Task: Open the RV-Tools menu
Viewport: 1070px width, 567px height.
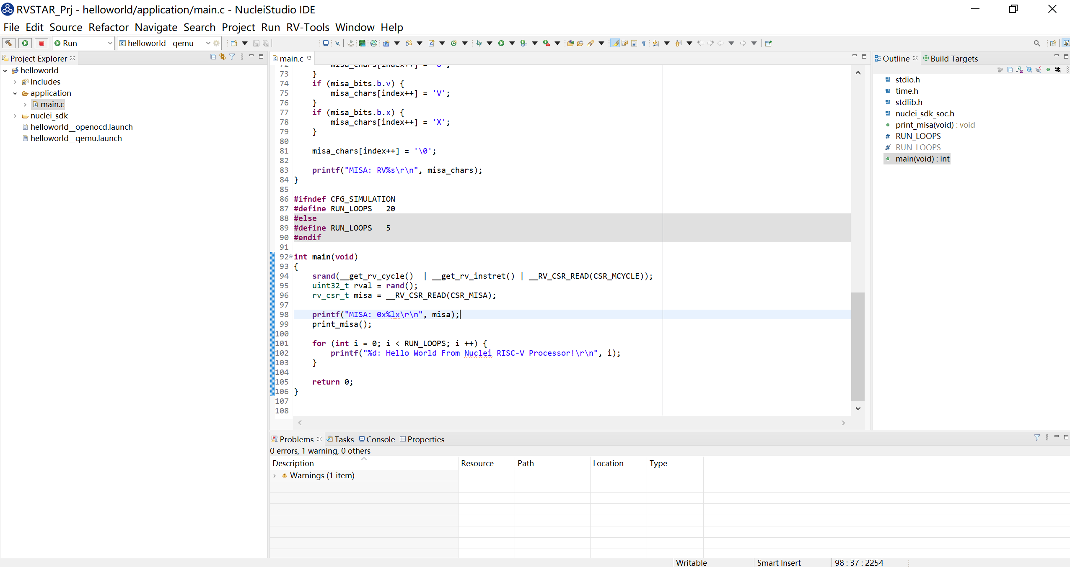Action: 308,27
